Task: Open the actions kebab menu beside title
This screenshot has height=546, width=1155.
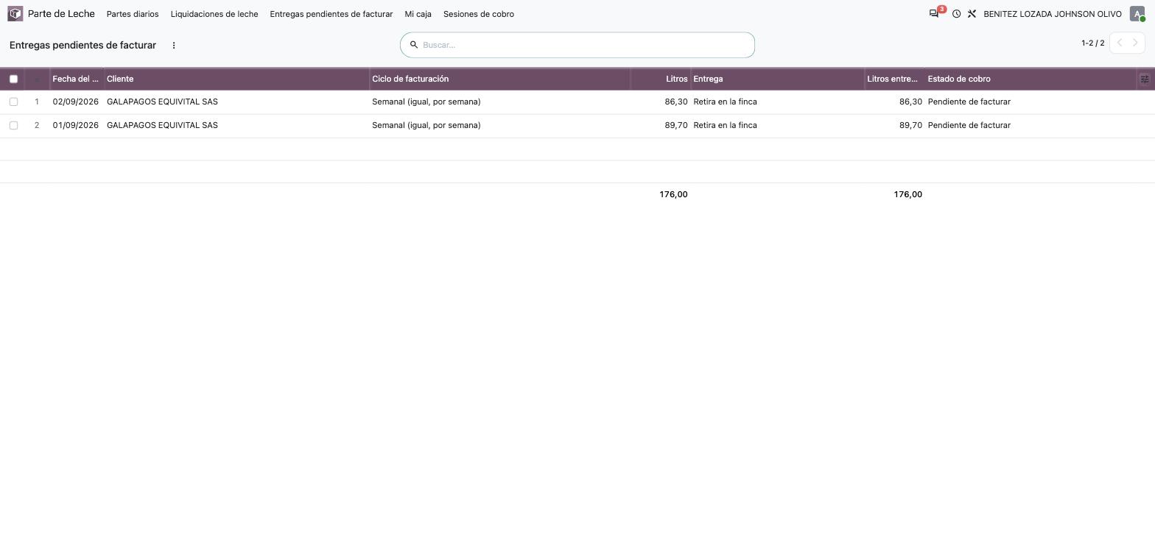Action: pyautogui.click(x=174, y=45)
